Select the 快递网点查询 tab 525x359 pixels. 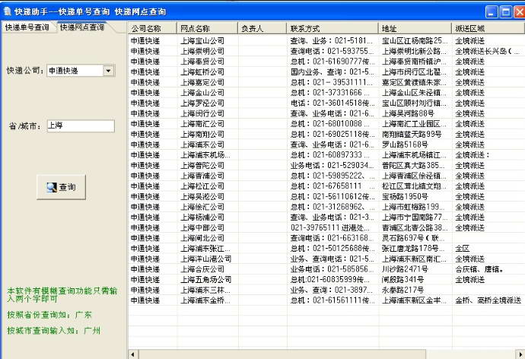pos(82,27)
